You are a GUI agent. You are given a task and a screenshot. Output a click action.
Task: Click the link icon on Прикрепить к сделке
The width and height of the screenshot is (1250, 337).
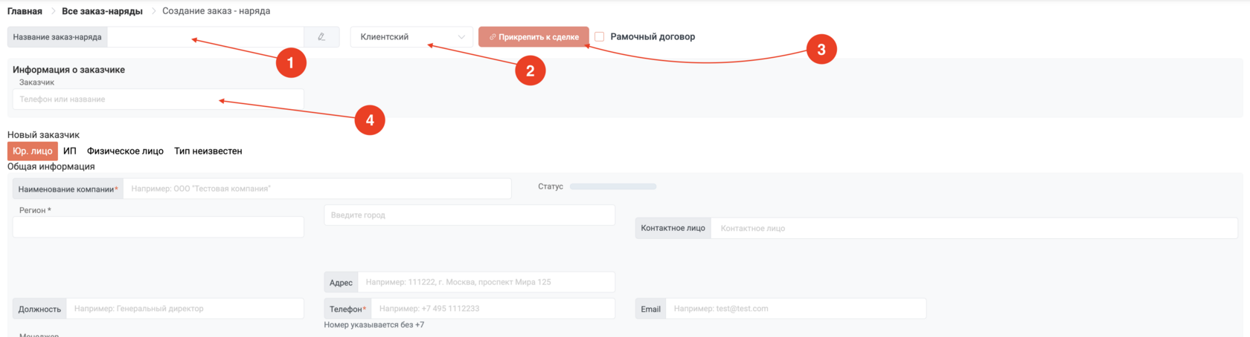click(493, 37)
